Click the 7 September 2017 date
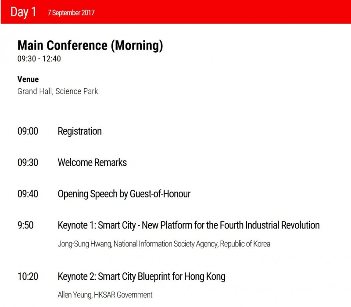 (71, 13)
